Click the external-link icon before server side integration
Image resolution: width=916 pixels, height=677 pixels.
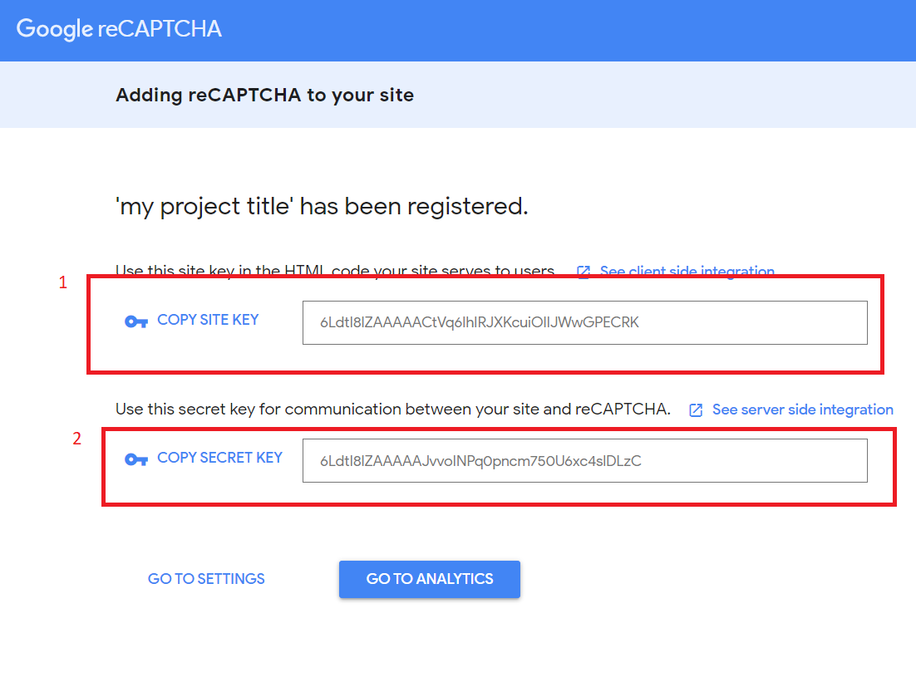point(696,410)
